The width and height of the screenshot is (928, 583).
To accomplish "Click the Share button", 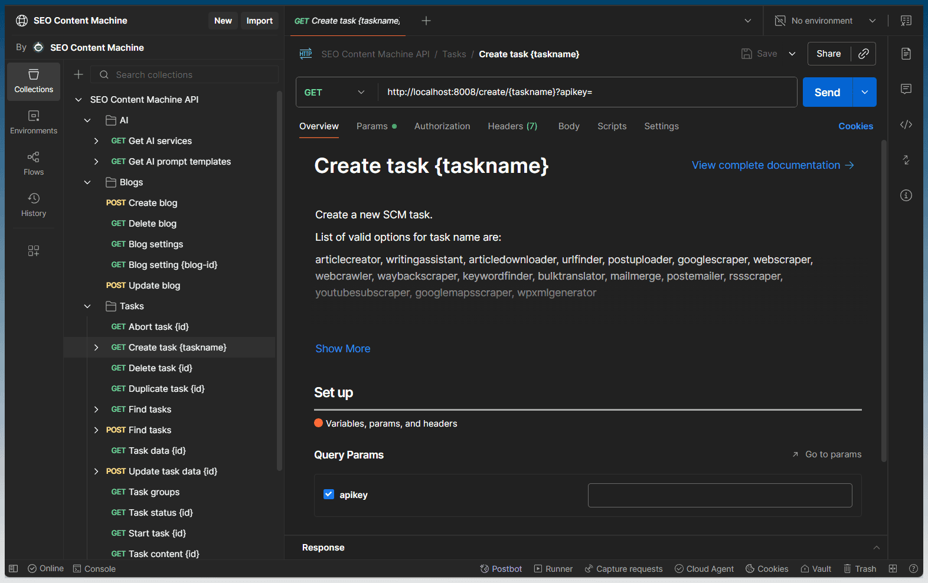I will coord(829,54).
